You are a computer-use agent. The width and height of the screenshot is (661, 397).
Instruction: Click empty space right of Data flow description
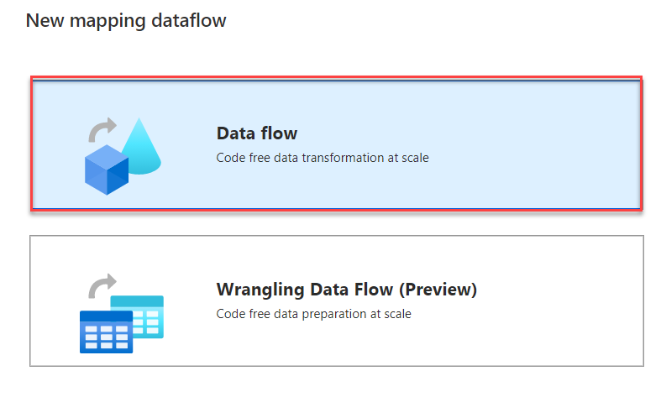click(538, 157)
